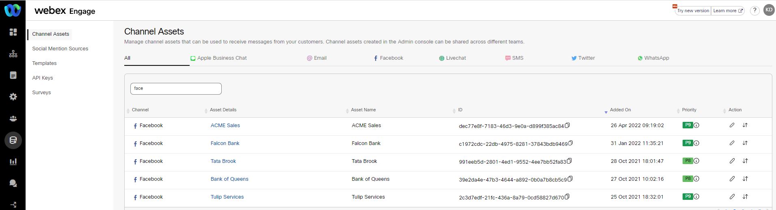Switch to the Livechat tab

pos(452,58)
